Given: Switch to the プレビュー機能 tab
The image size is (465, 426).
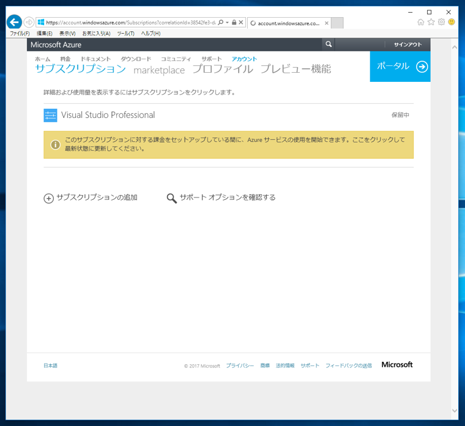Looking at the screenshot, I should pos(296,69).
